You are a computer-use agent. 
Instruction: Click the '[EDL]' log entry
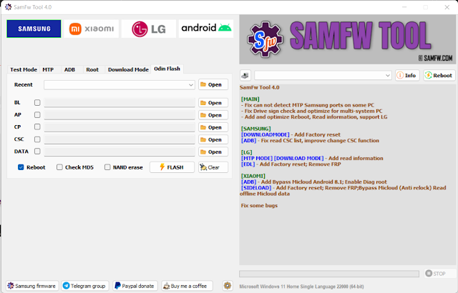(248, 164)
